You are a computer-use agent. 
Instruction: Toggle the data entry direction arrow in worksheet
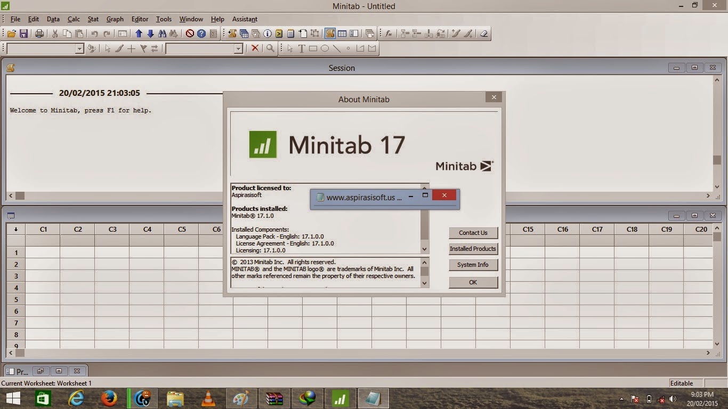click(16, 230)
